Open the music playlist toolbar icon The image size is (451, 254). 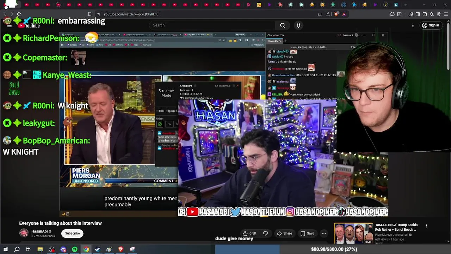point(410,14)
